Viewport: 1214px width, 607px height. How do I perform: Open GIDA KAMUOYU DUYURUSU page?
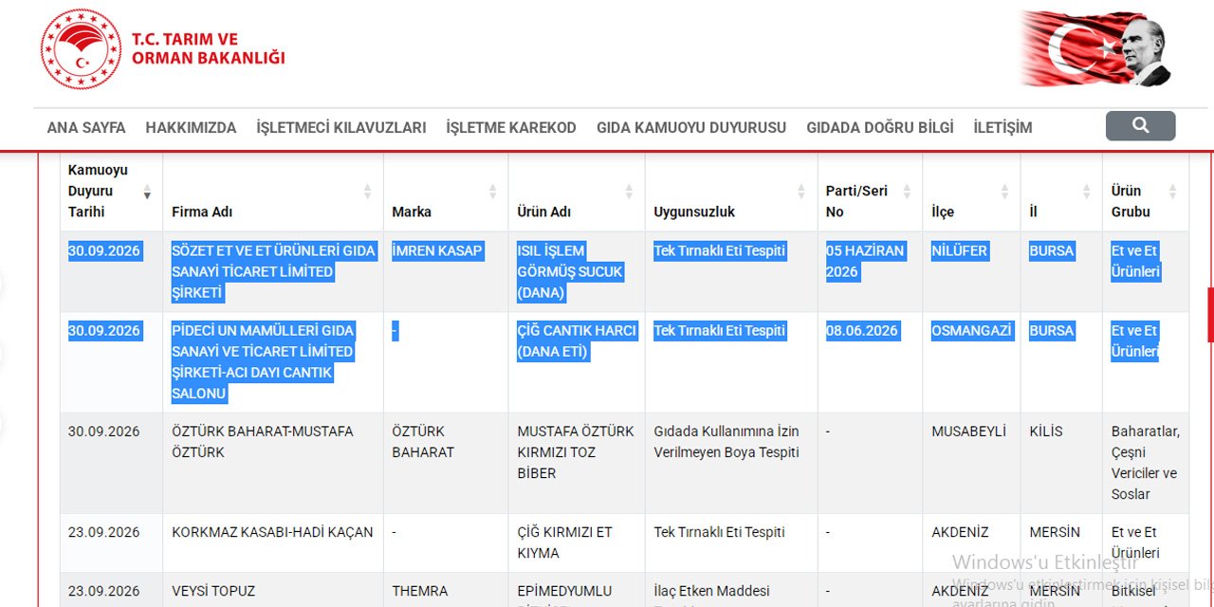click(691, 127)
